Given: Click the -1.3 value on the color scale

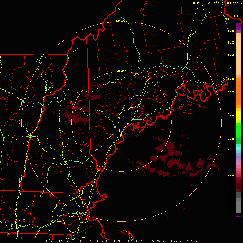Looking at the screenshot, I should (x=230, y=198).
